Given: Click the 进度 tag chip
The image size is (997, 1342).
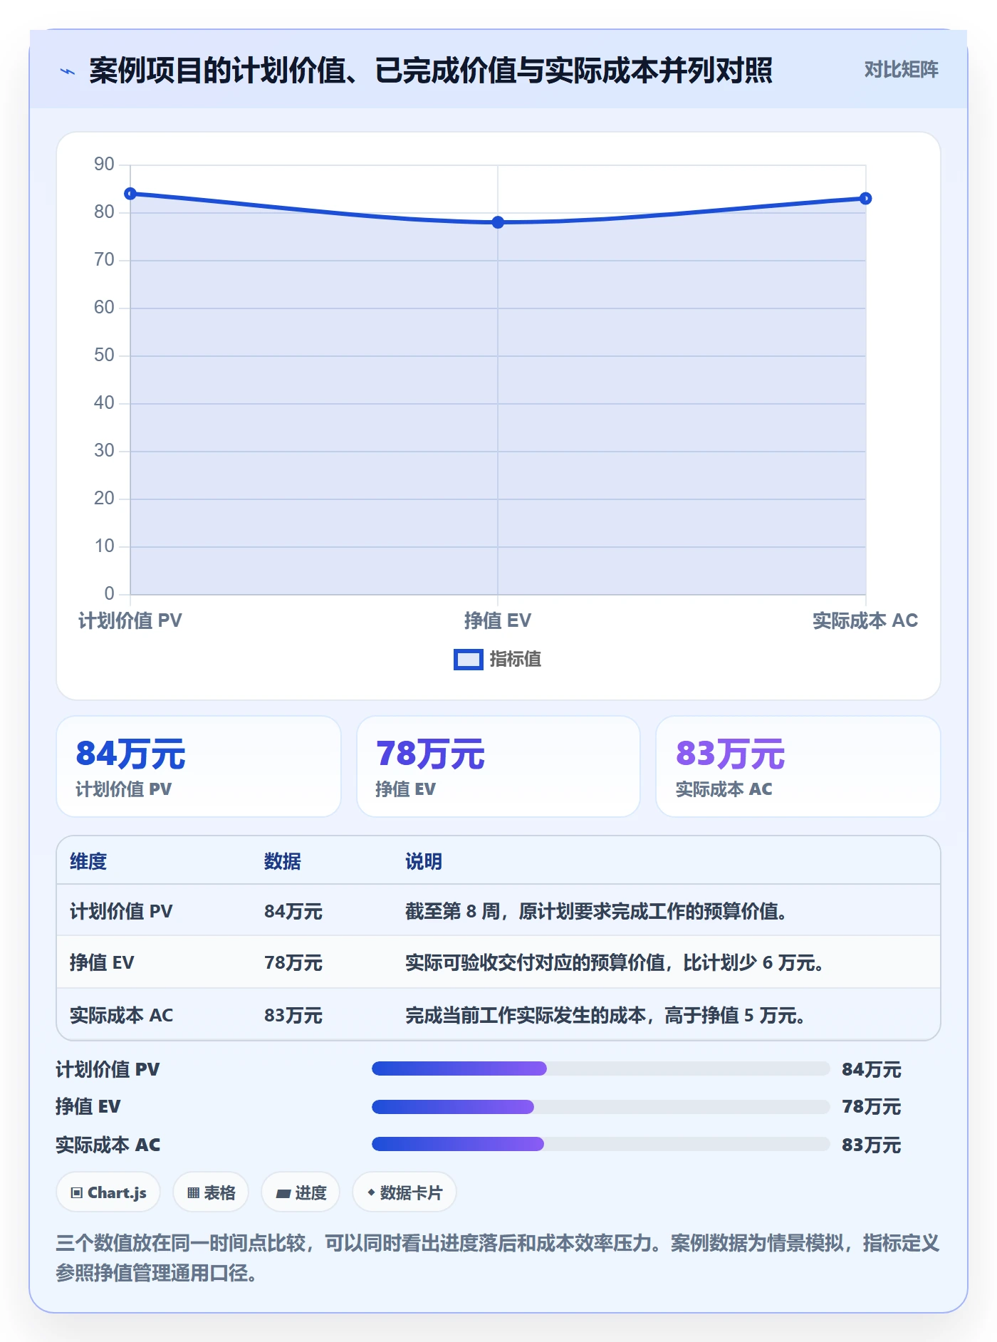Looking at the screenshot, I should (301, 1192).
